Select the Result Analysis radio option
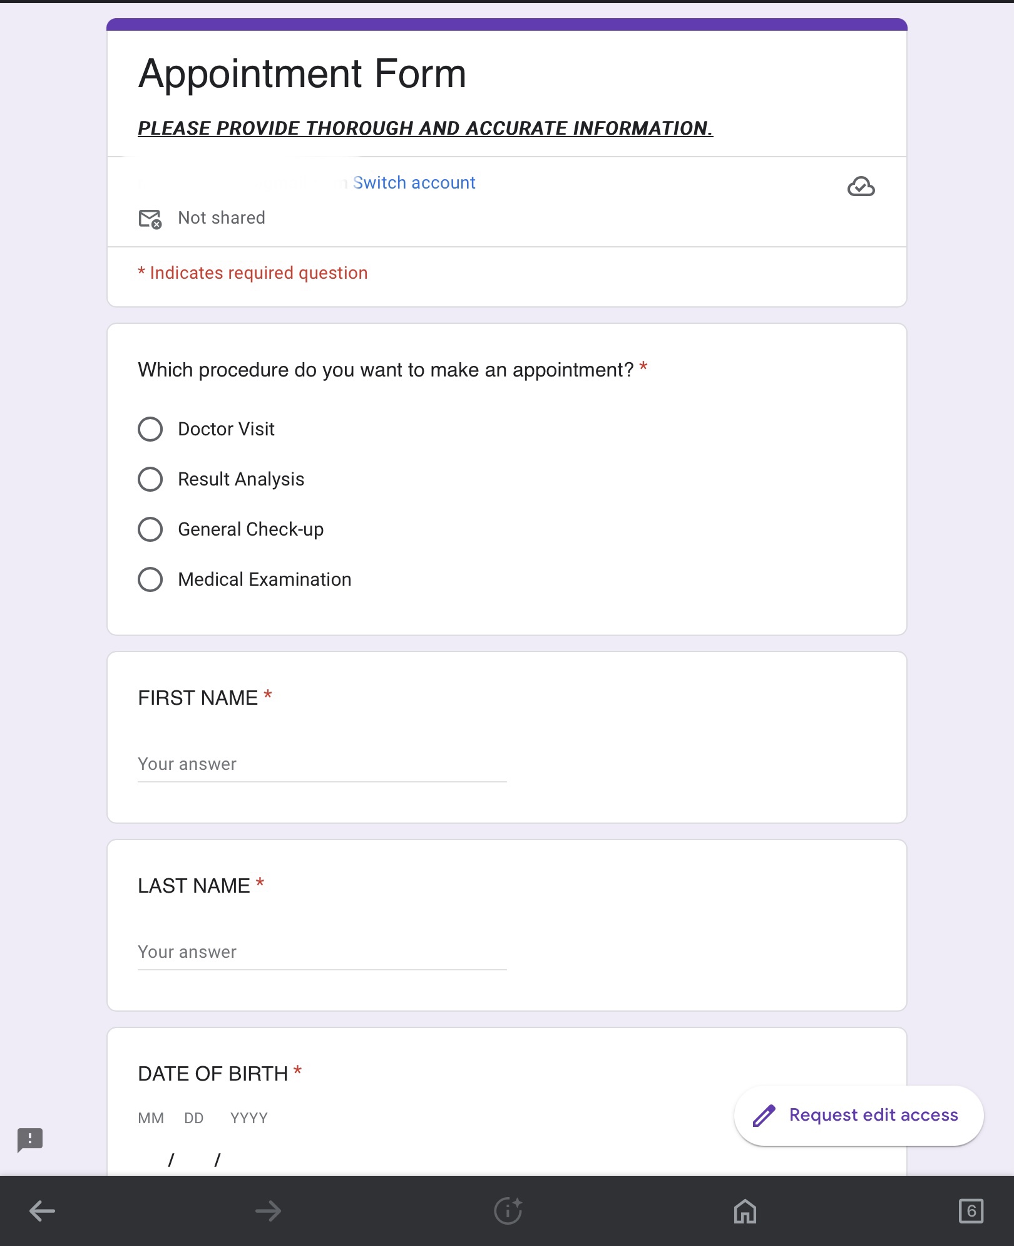The image size is (1014, 1246). (150, 479)
